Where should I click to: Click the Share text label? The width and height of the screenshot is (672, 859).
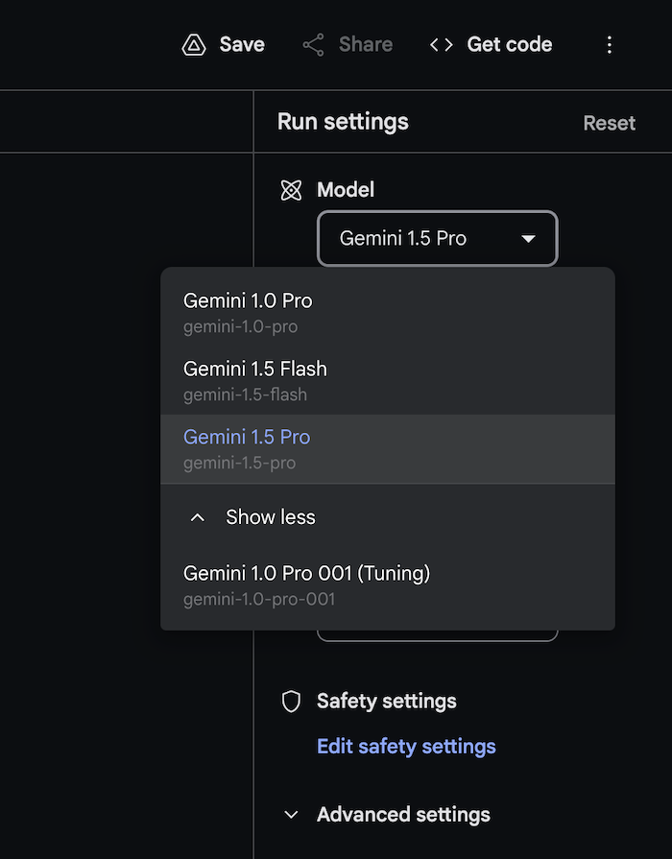pyautogui.click(x=366, y=45)
